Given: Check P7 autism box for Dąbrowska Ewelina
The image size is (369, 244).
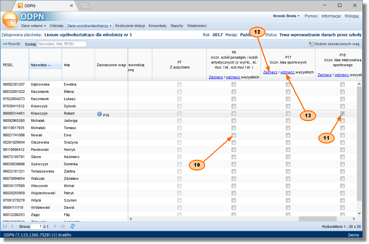Looking at the screenshot, I should tap(179, 85).
